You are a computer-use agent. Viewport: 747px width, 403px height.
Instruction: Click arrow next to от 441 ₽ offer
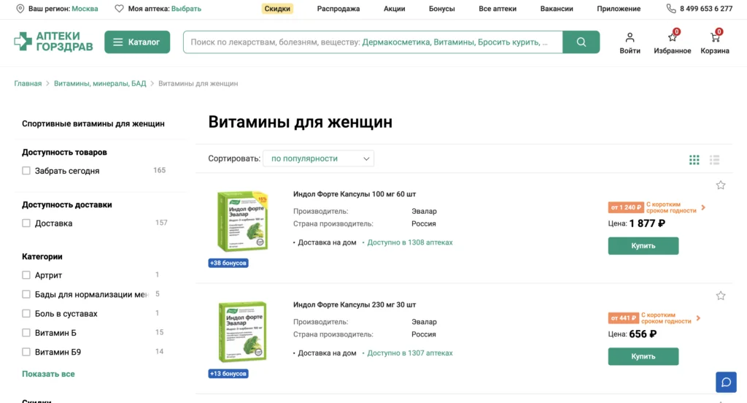698,318
